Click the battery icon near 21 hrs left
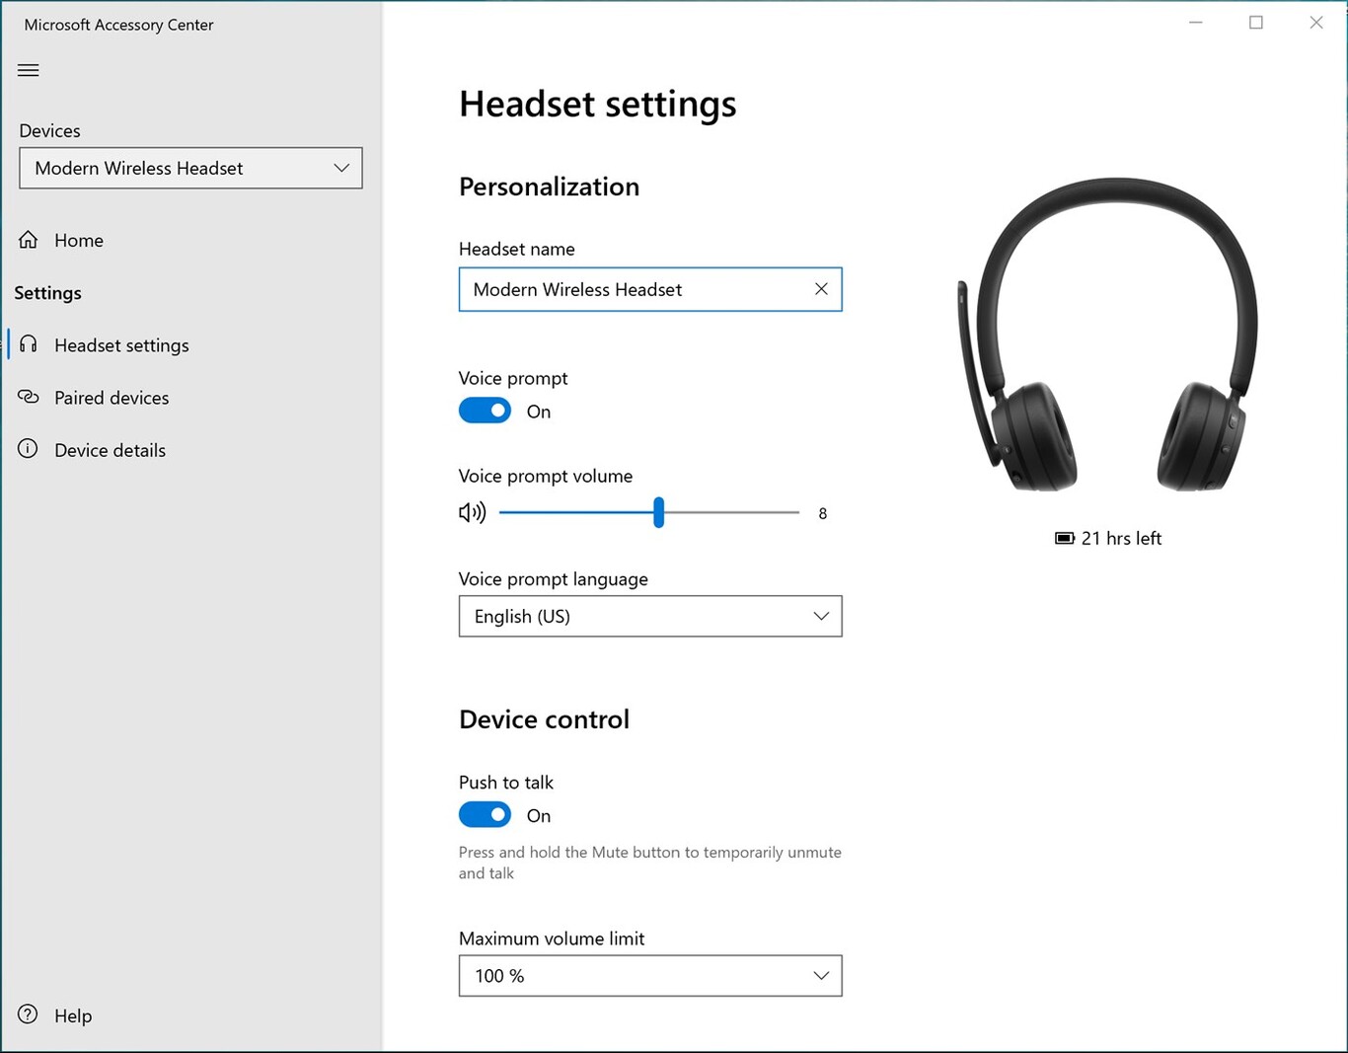Viewport: 1348px width, 1053px height. pyautogui.click(x=1063, y=538)
